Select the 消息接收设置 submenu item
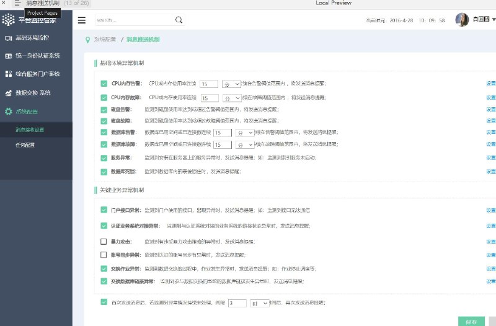The width and height of the screenshot is (496, 326). pyautogui.click(x=36, y=130)
